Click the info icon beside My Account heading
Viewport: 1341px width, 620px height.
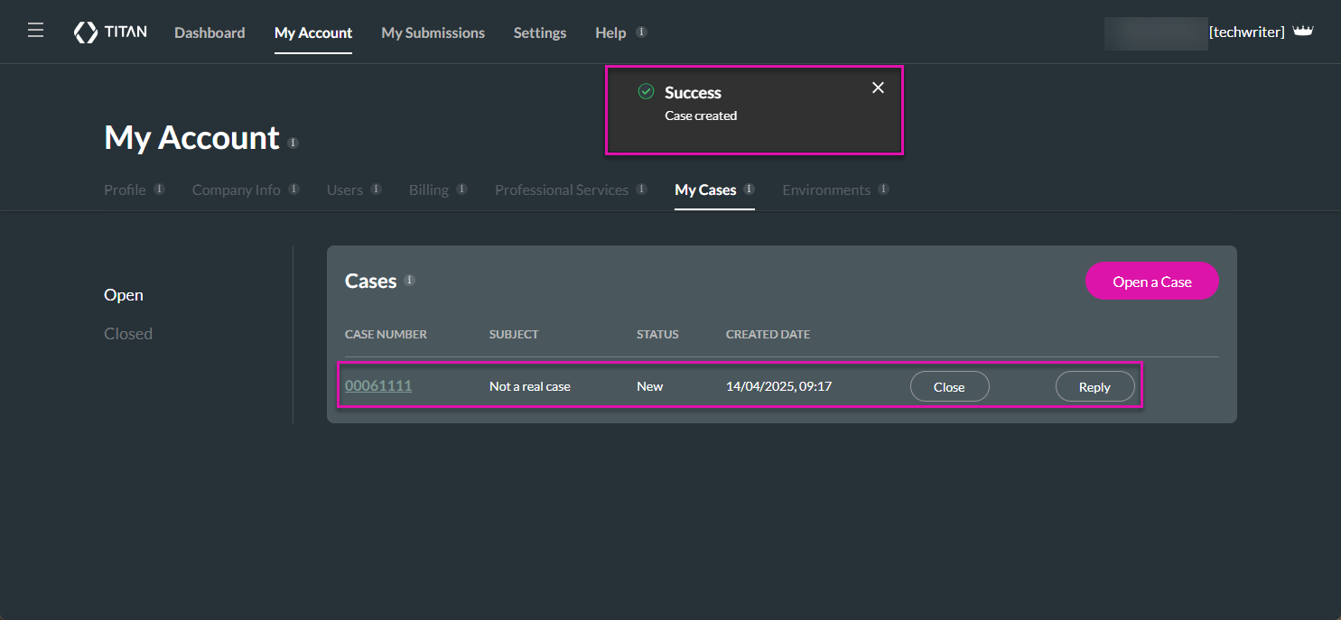(x=293, y=143)
